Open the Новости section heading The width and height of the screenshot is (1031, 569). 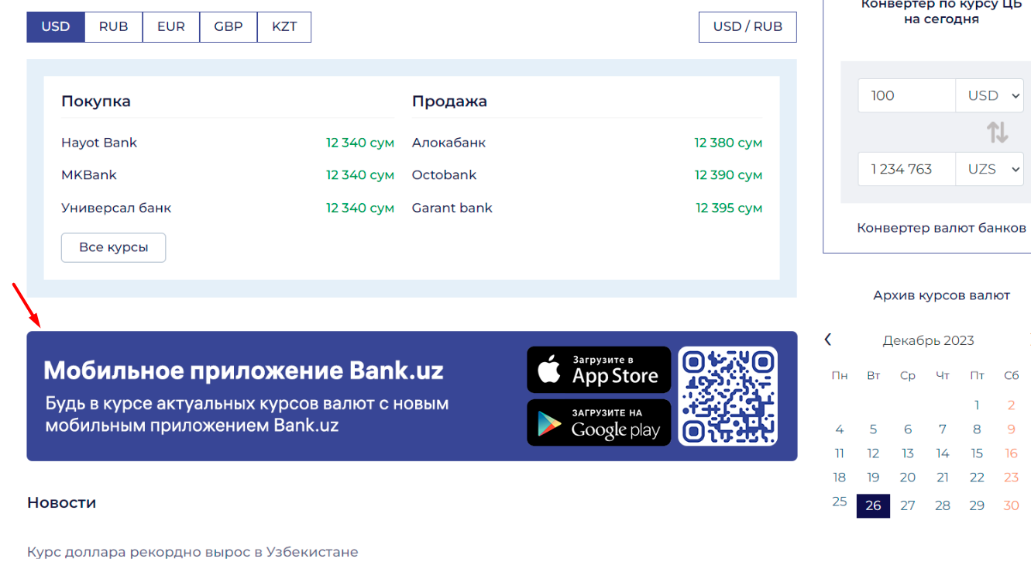(x=62, y=502)
